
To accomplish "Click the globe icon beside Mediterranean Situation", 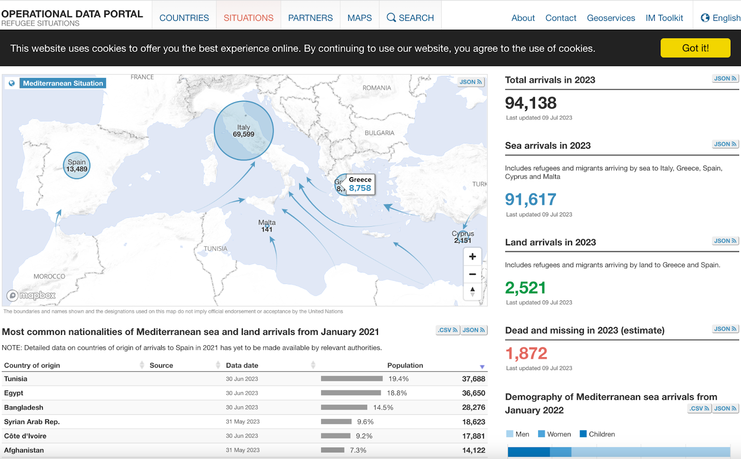I will click(x=12, y=83).
